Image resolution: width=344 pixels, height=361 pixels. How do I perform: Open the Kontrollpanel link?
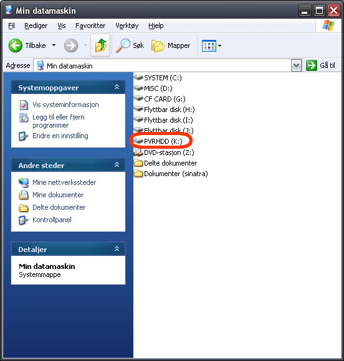[52, 220]
